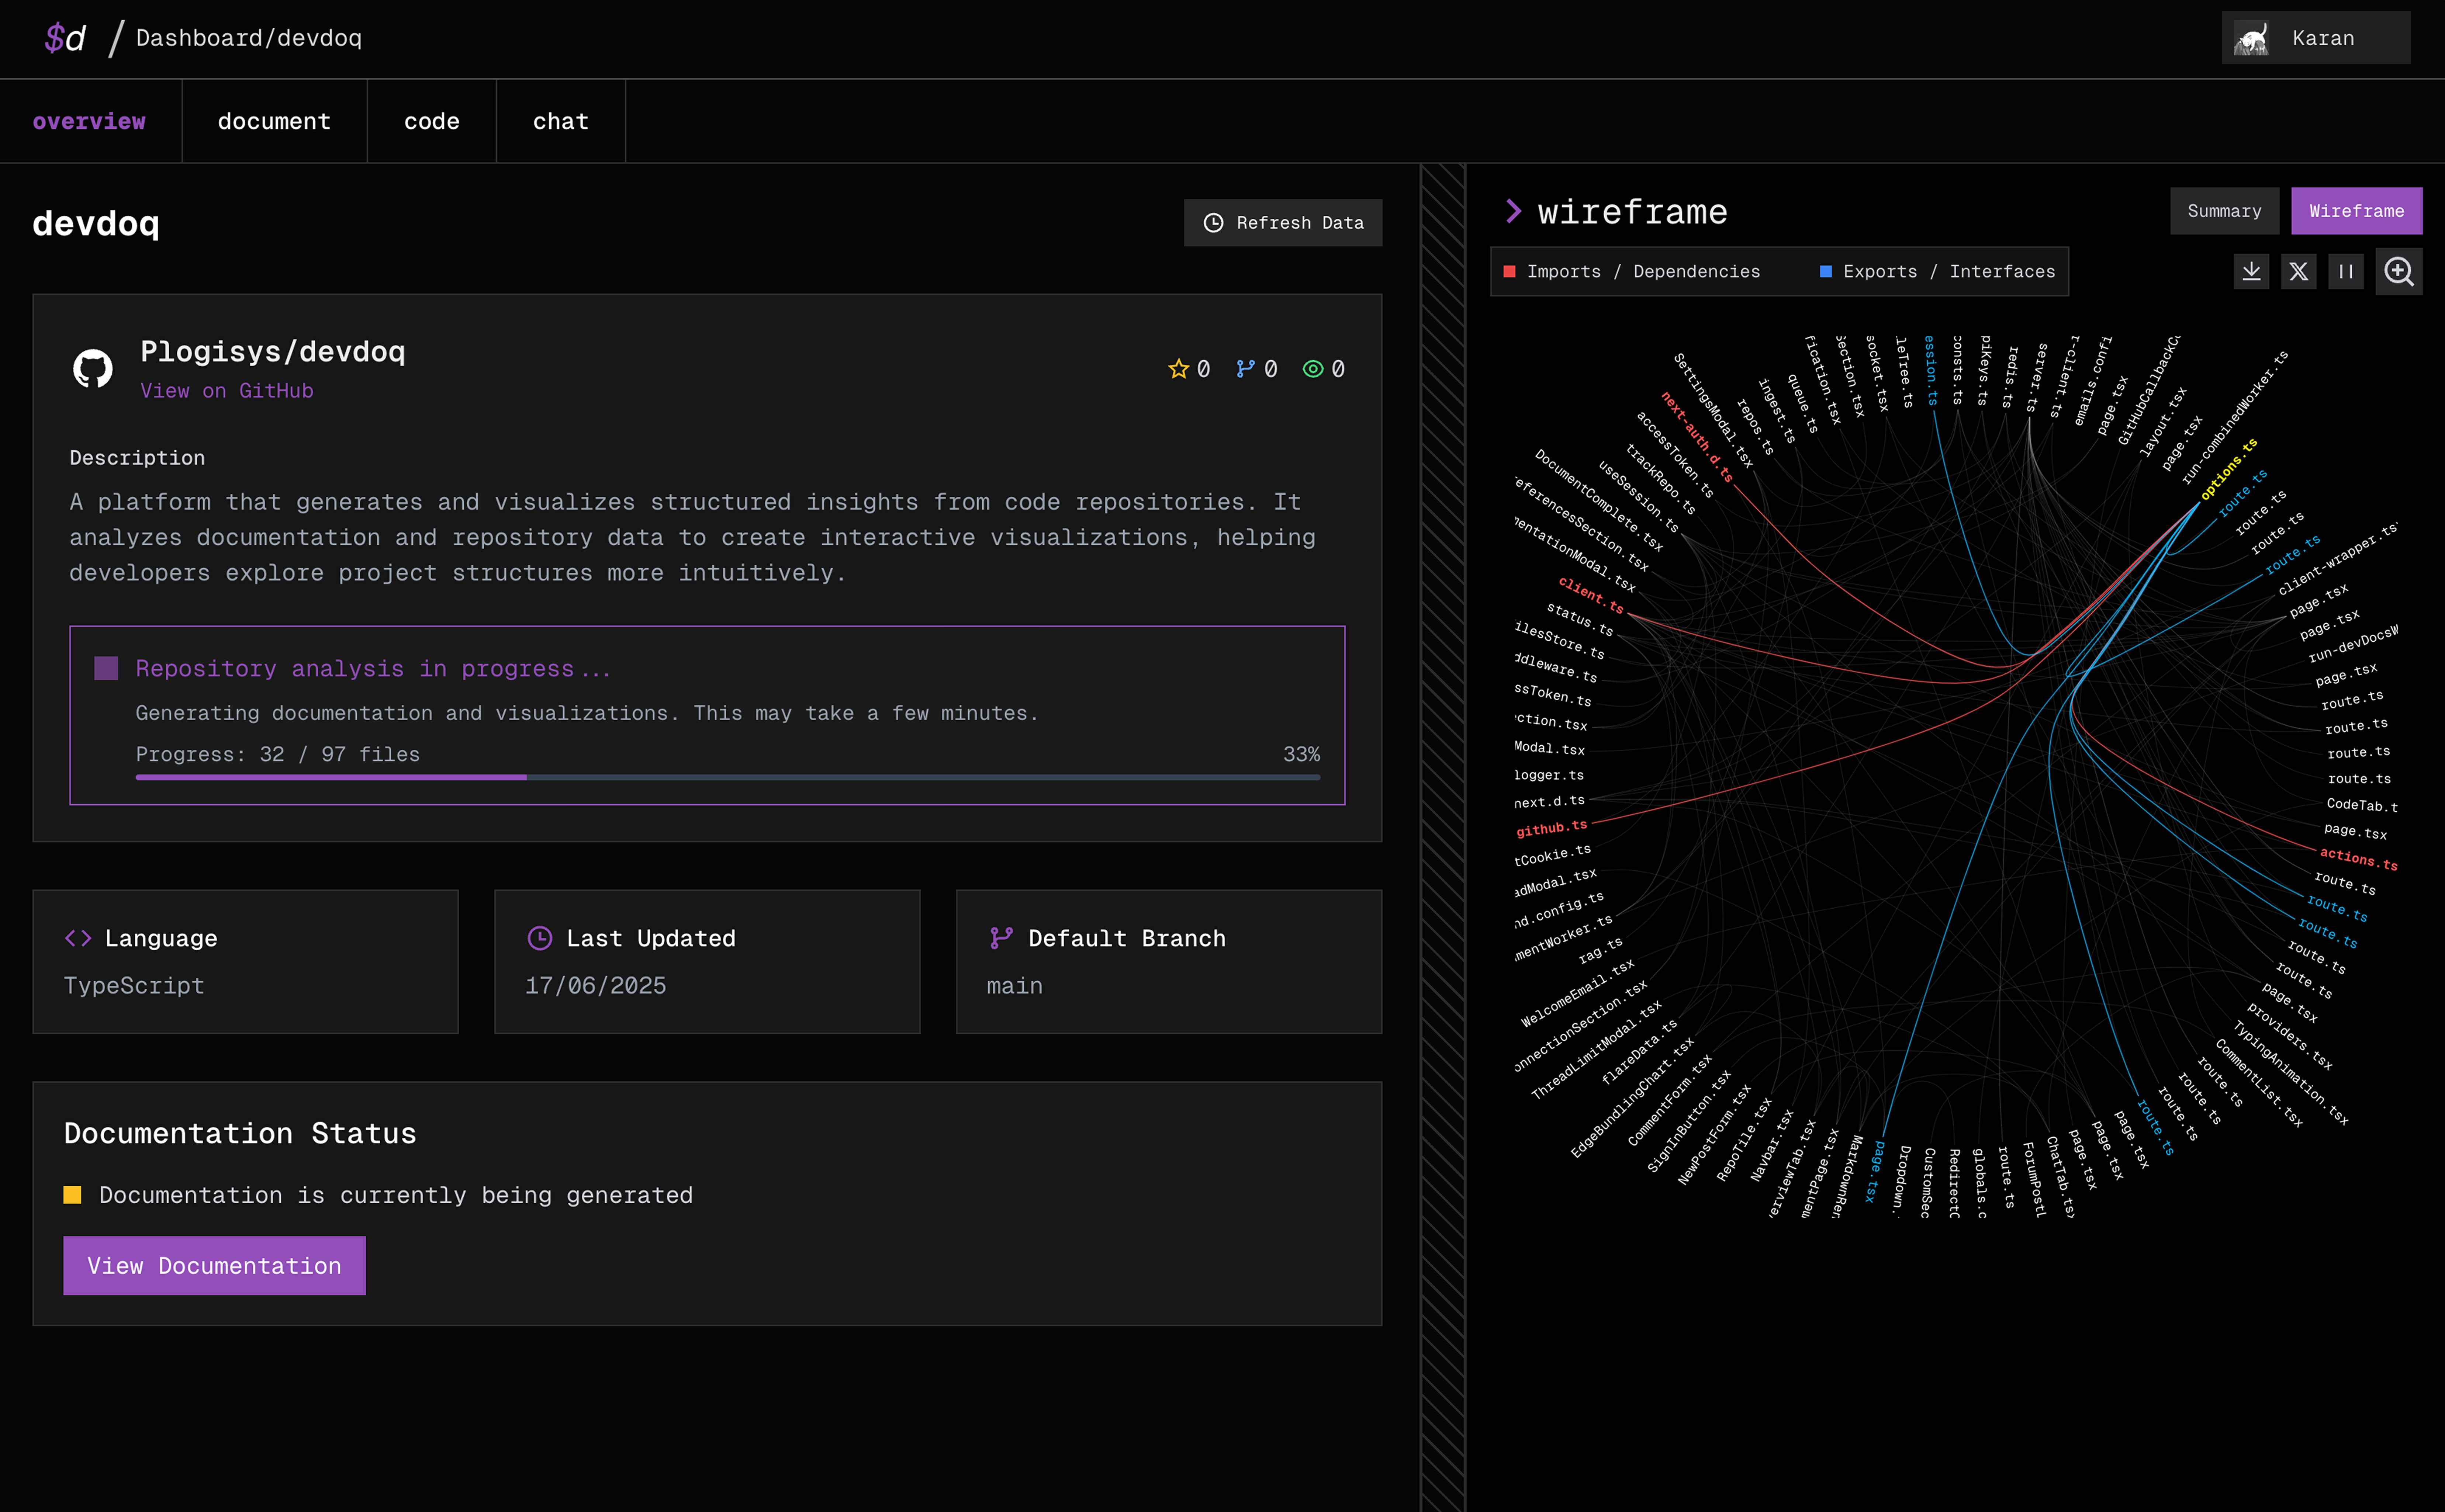Select TypingAnimation.tsx node in wireframe

tap(2290, 1073)
